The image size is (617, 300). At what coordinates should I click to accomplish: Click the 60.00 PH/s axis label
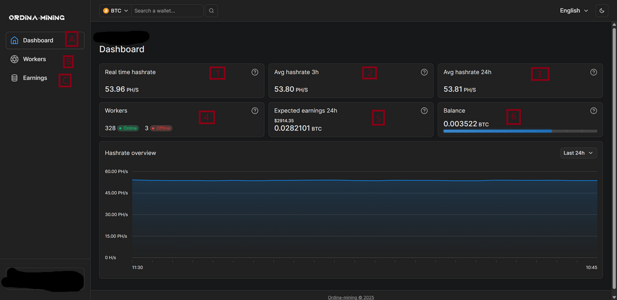(117, 172)
